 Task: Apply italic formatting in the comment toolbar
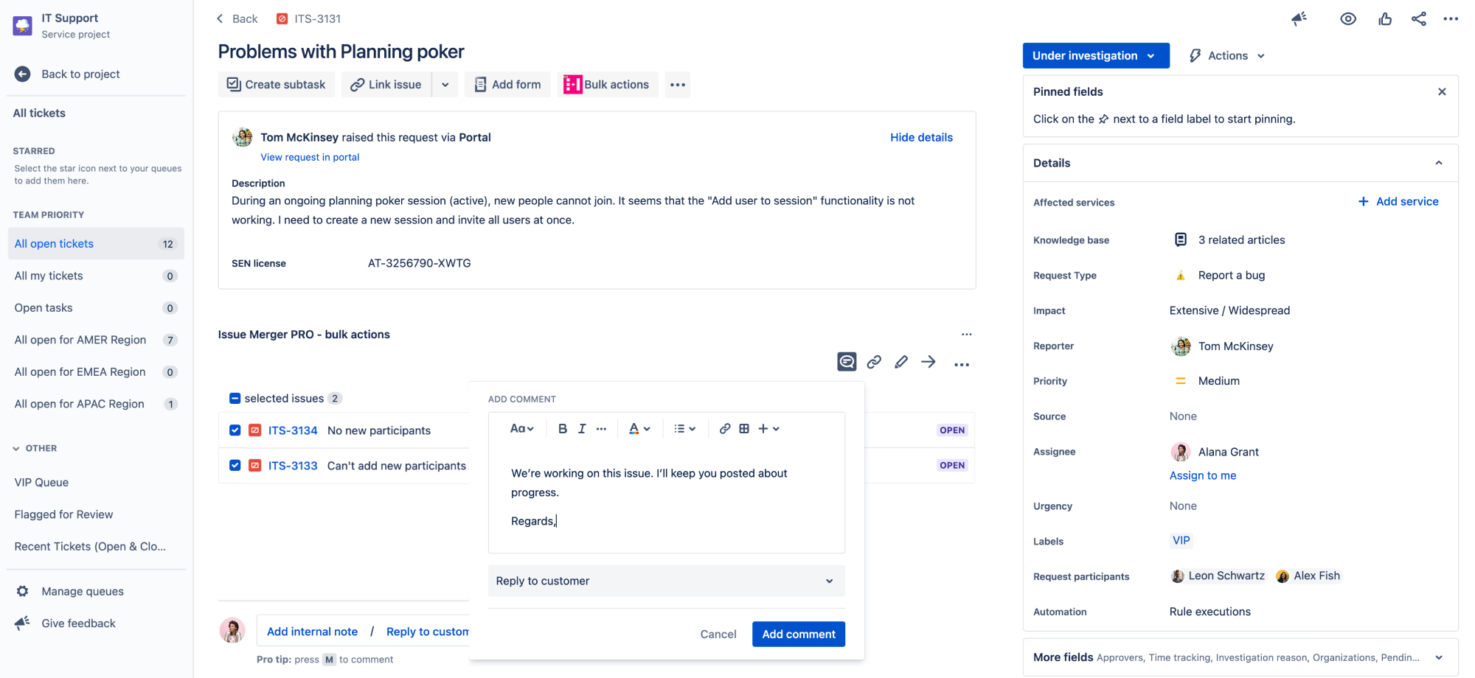(582, 428)
